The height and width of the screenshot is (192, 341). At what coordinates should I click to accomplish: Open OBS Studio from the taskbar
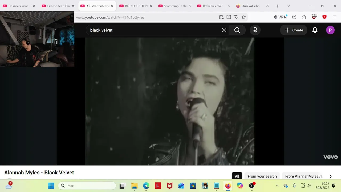(252, 185)
